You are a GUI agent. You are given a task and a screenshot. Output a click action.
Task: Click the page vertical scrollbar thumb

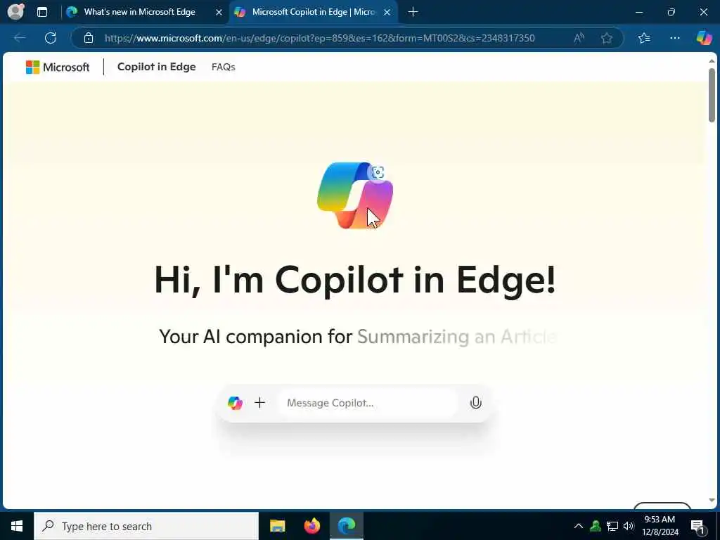(x=712, y=95)
